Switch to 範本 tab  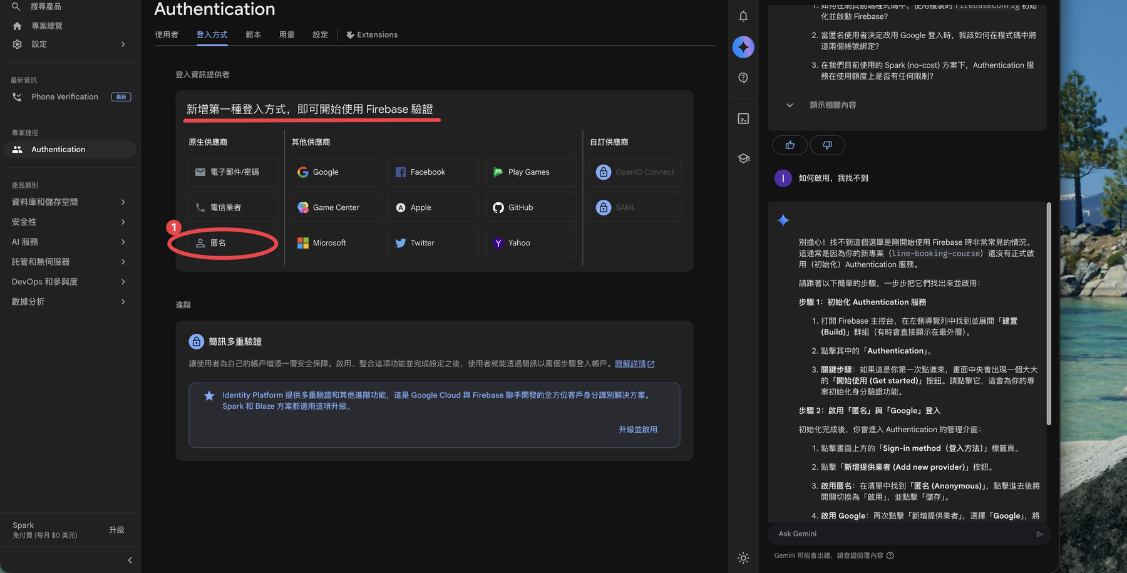(254, 34)
